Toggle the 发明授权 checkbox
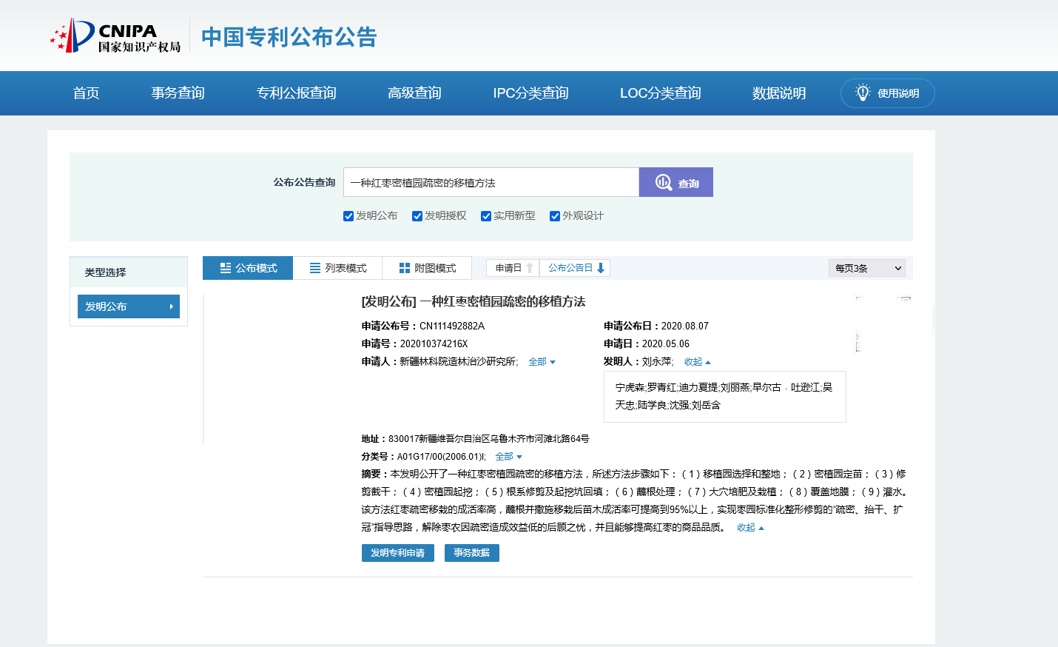Viewport: 1058px width, 647px height. point(417,216)
